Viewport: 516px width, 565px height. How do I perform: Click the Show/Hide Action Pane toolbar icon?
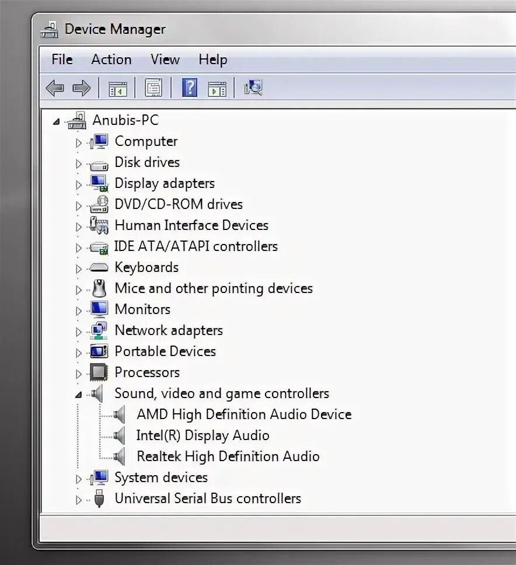217,89
